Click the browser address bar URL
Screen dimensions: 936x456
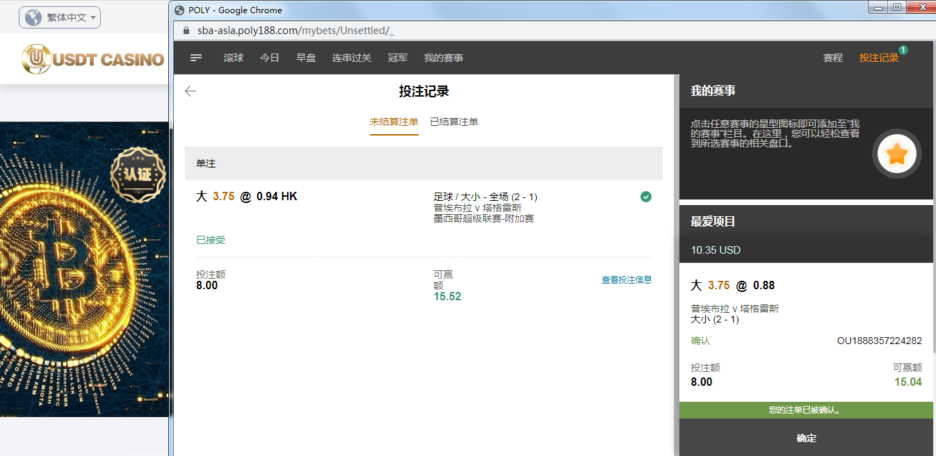(296, 31)
